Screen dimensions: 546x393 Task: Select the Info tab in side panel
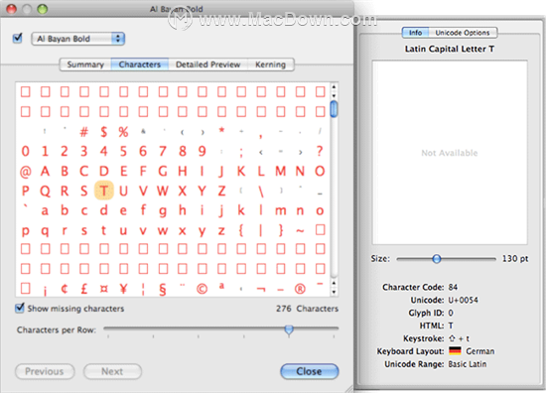pos(415,33)
